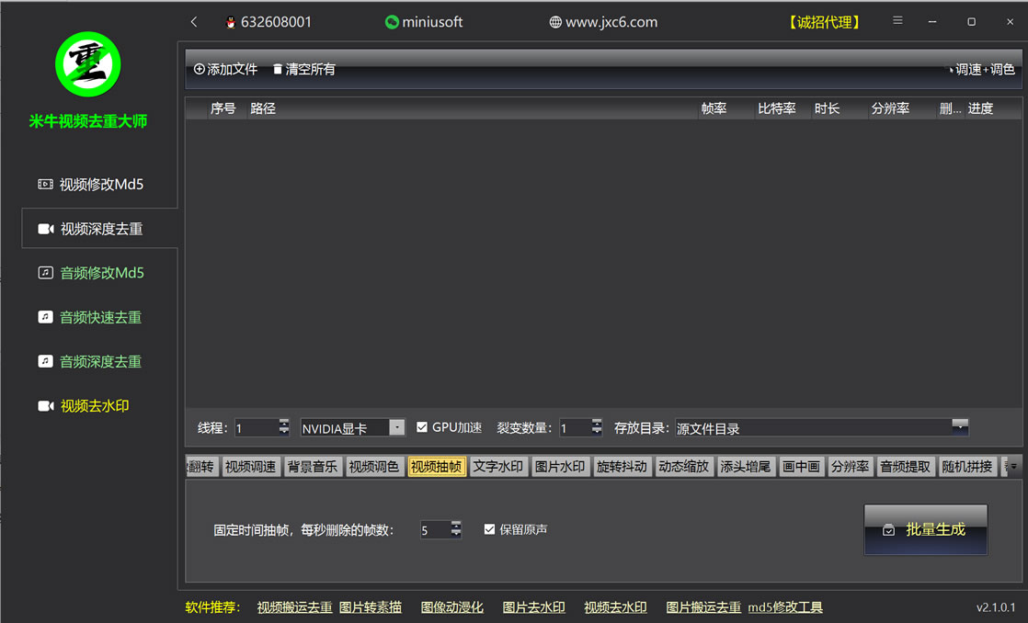1028x623 pixels.
Task: Open the 图片转素描 recommendation link
Action: point(370,607)
